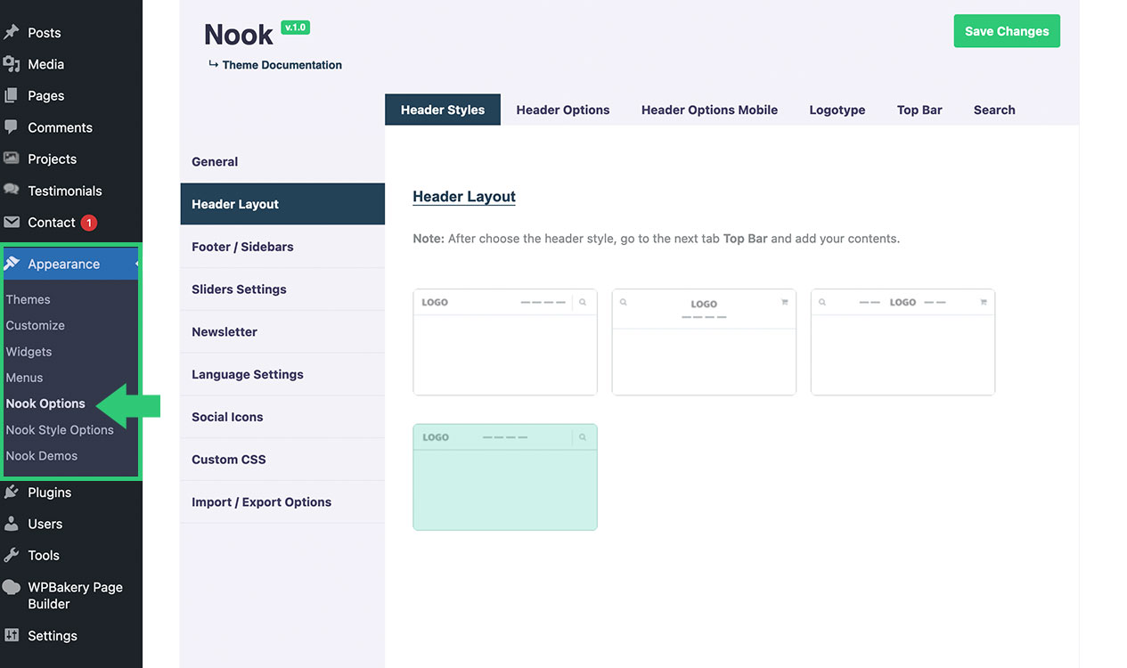Switch to the Header Options tab
The width and height of the screenshot is (1127, 668).
tap(562, 110)
